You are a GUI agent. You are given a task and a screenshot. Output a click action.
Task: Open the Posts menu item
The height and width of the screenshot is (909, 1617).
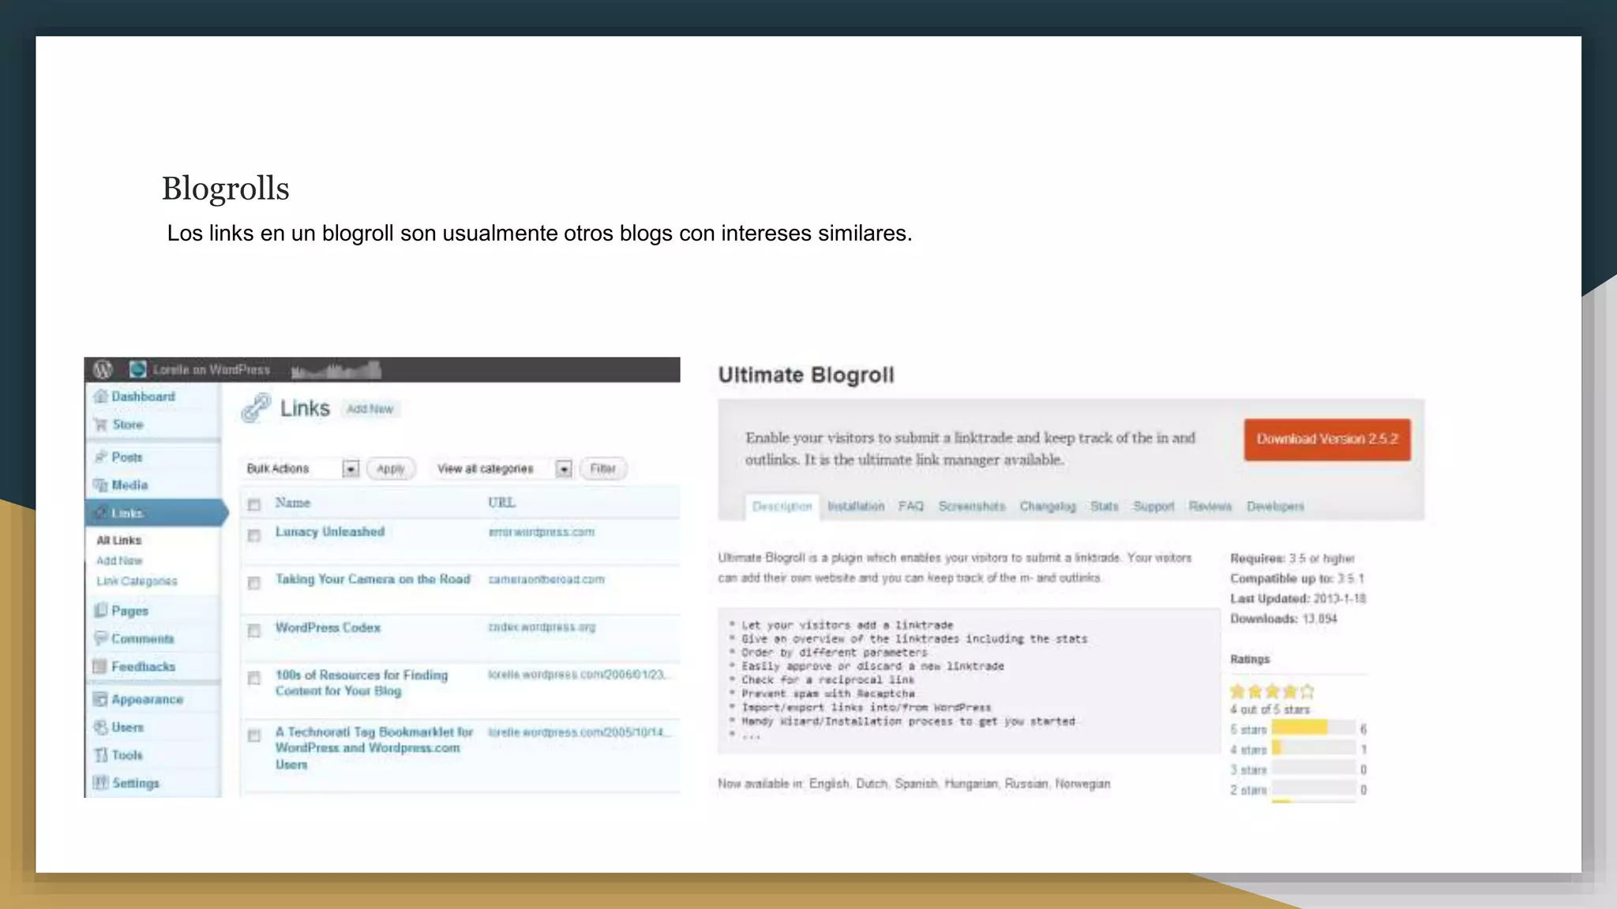coord(127,457)
